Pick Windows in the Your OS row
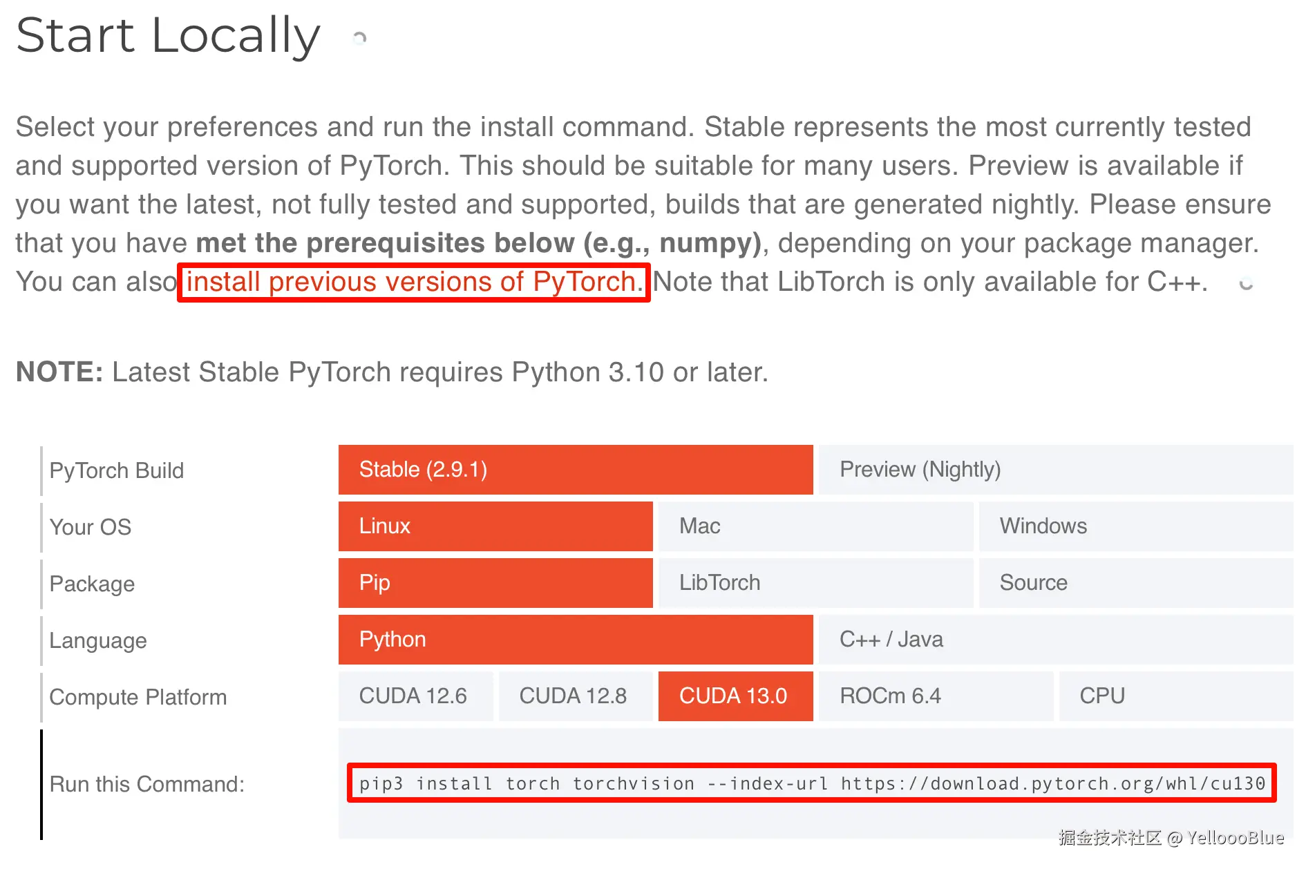This screenshot has width=1306, height=869. (1135, 526)
